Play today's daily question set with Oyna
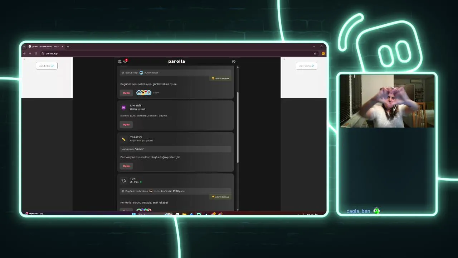The width and height of the screenshot is (458, 258). click(x=126, y=93)
